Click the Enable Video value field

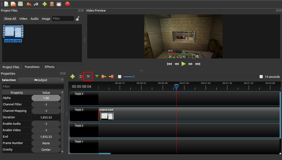(46, 130)
